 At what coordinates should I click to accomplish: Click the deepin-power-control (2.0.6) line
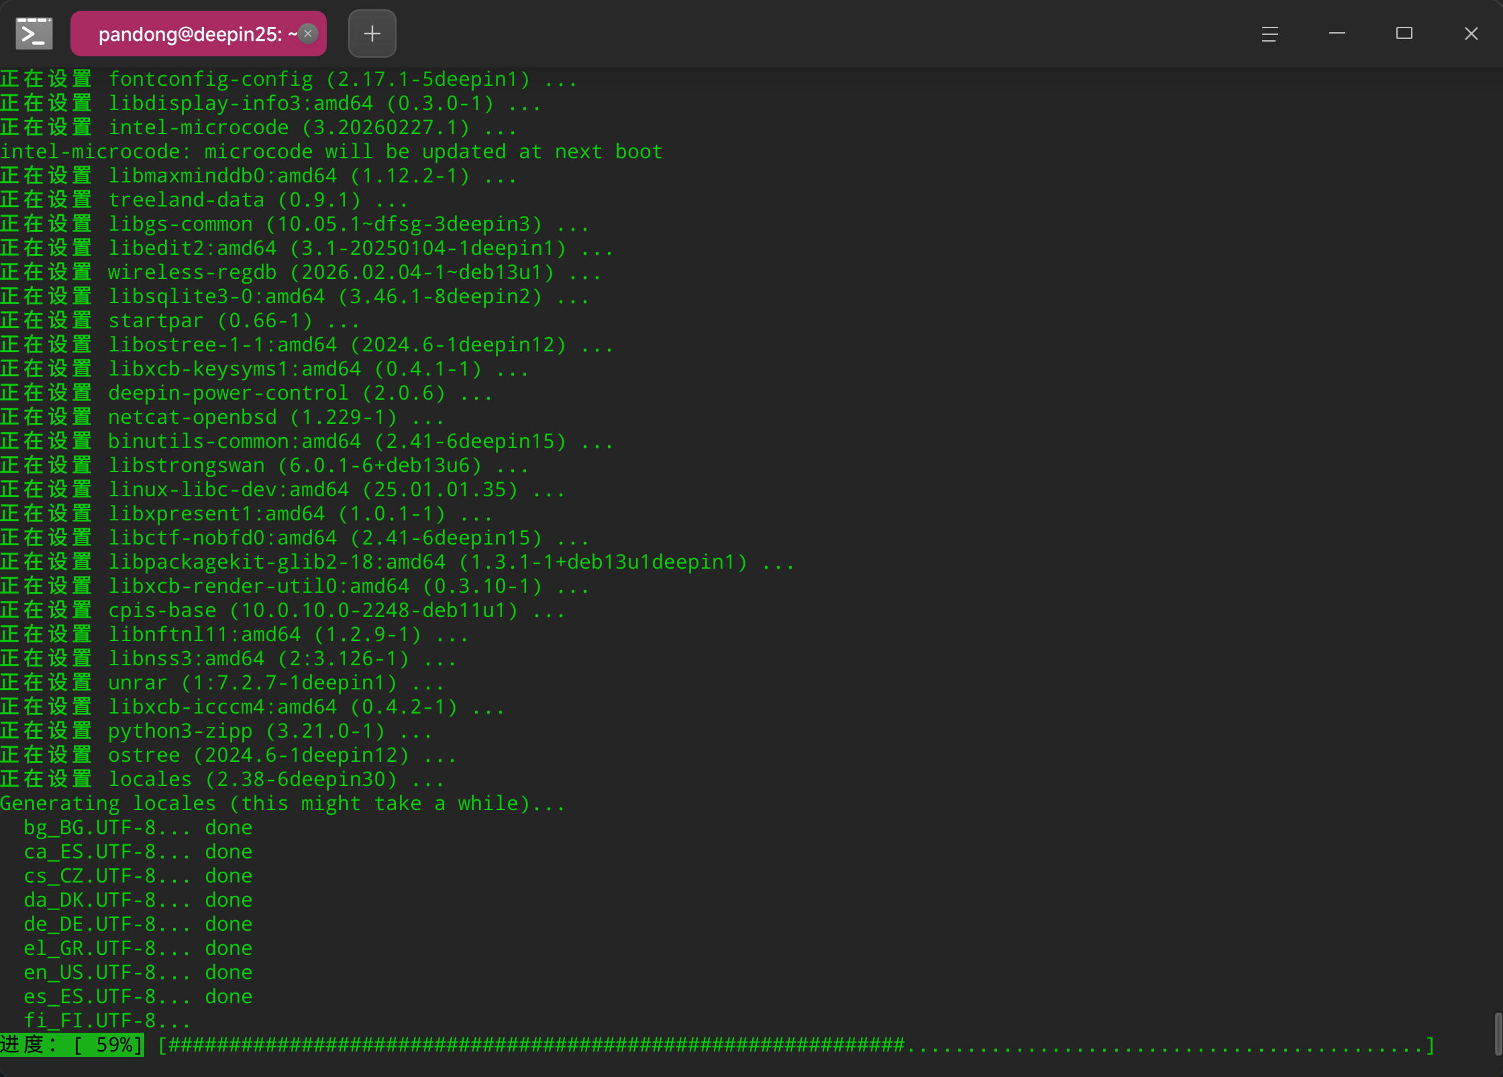pos(246,393)
